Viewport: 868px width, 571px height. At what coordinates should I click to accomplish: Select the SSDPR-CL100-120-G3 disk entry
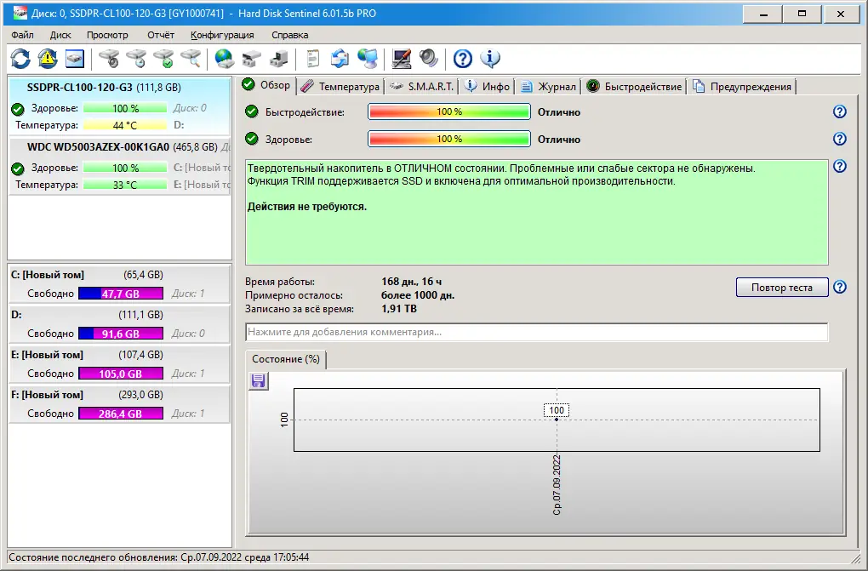pos(119,108)
